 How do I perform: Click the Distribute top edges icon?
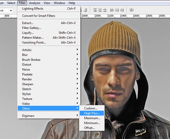(95, 10)
